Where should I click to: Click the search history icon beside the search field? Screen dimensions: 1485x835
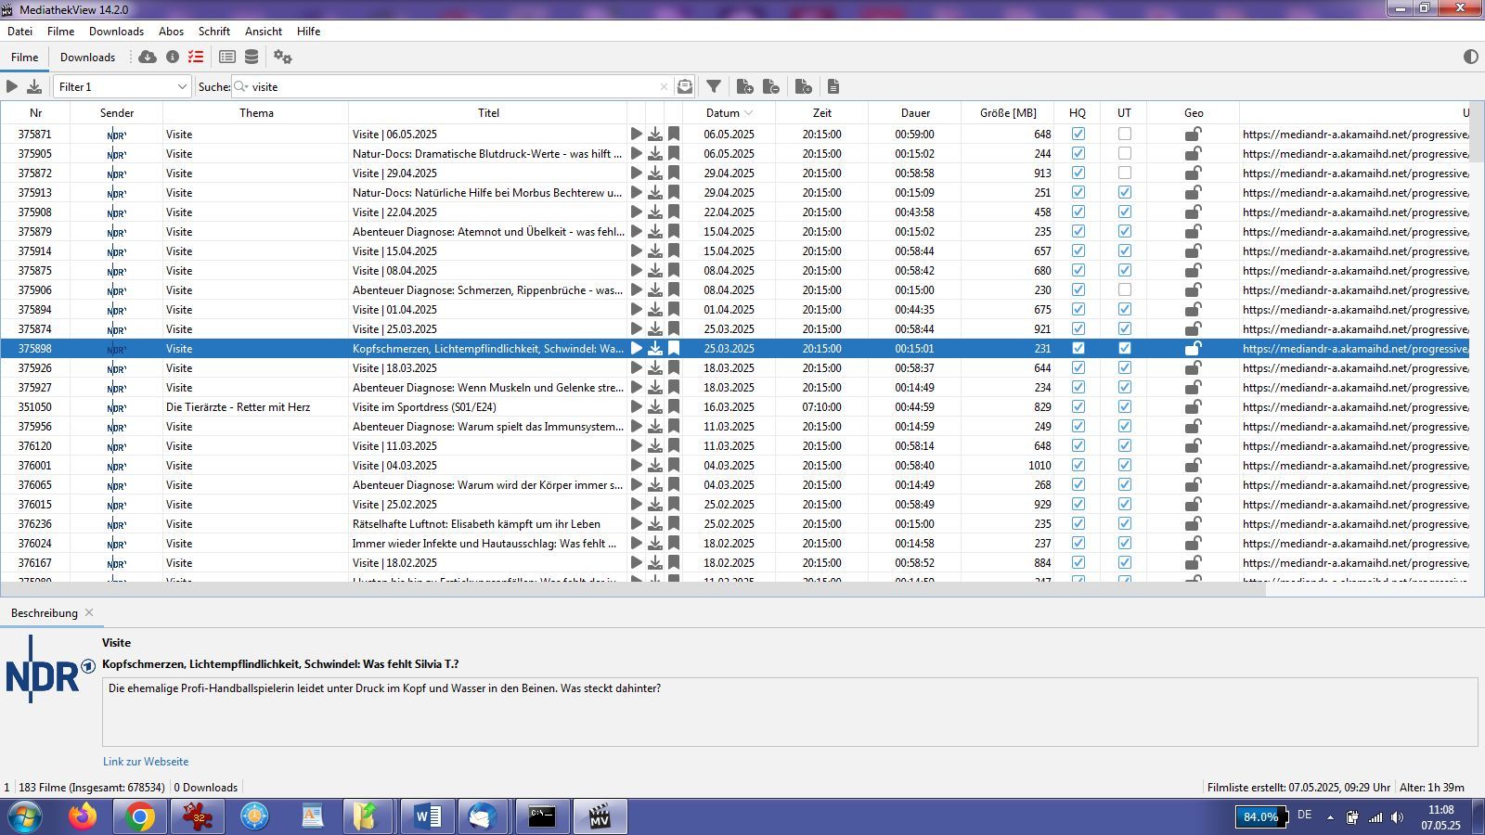tap(685, 86)
